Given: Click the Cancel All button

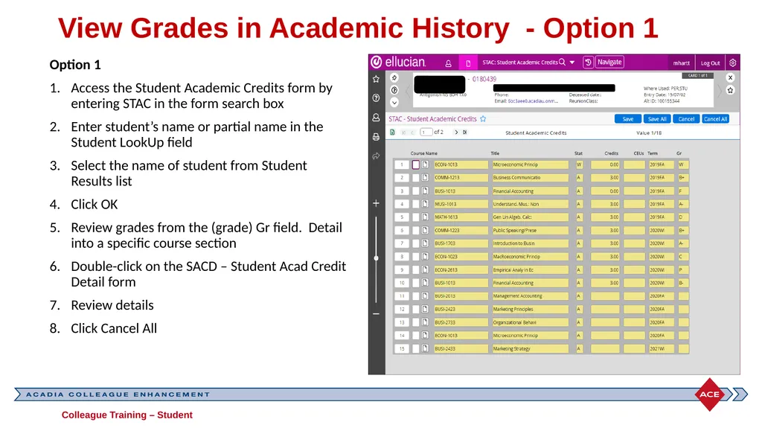Looking at the screenshot, I should 715,119.
